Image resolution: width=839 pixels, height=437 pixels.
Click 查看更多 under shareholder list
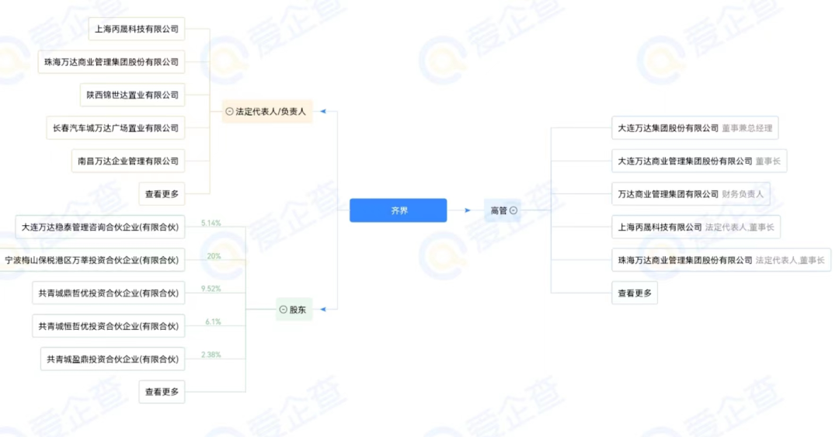click(x=162, y=392)
